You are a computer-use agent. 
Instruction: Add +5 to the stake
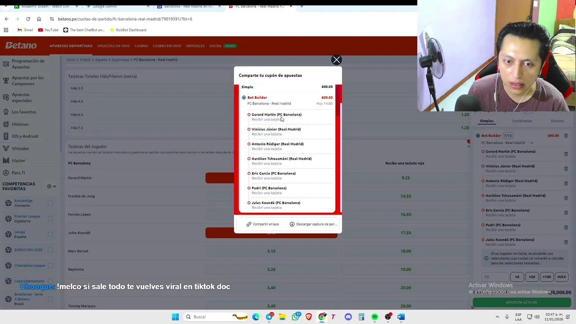tap(517, 277)
